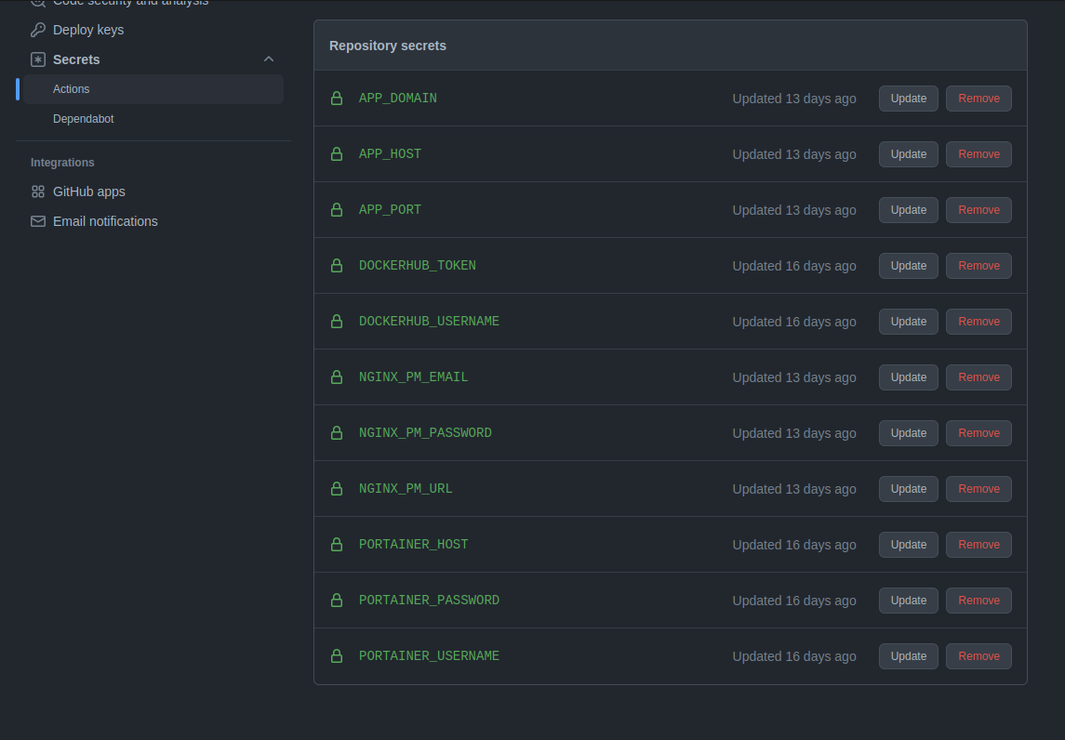The image size is (1065, 740).
Task: Remove the NGINX_PM_EMAIL secret
Action: 978,377
